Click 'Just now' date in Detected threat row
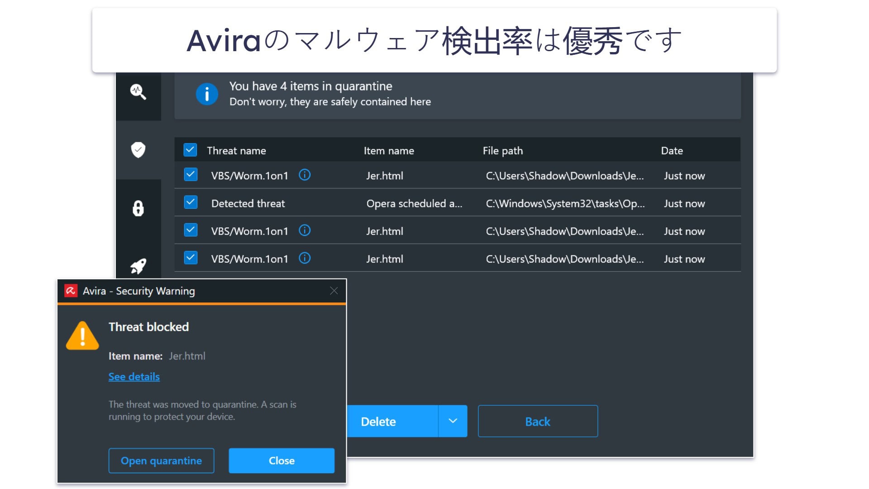 coord(684,204)
